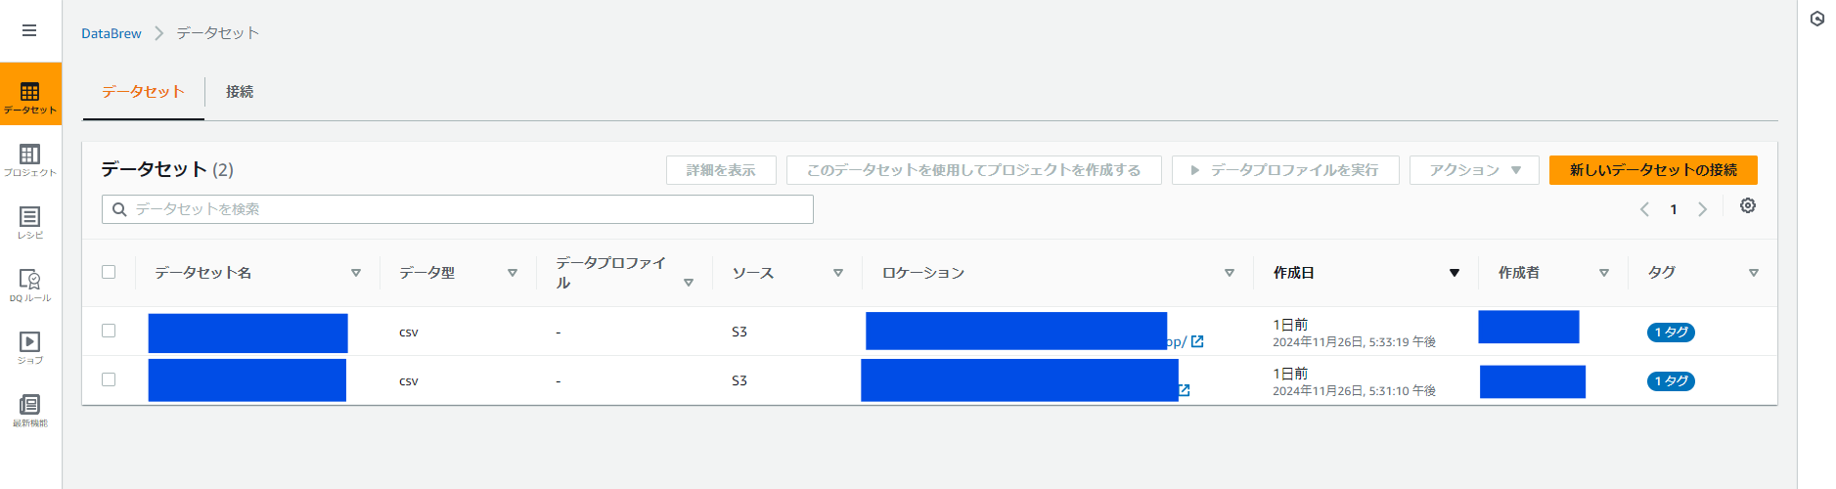Open the レシピ sidebar icon
Viewport: 1836px width, 489px height.
(x=30, y=222)
